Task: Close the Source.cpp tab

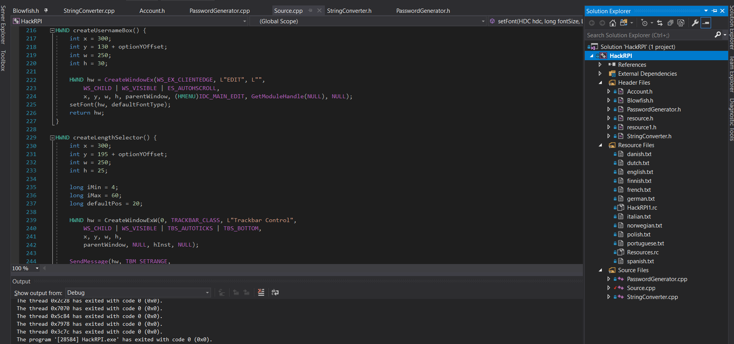Action: (x=319, y=10)
